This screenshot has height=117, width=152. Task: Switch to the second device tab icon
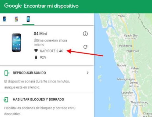pos(16,19)
